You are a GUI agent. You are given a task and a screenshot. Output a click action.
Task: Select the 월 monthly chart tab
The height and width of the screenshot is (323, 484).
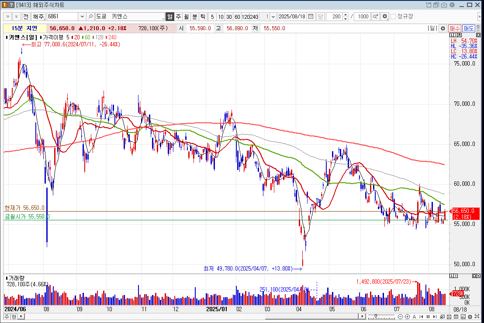coord(187,17)
